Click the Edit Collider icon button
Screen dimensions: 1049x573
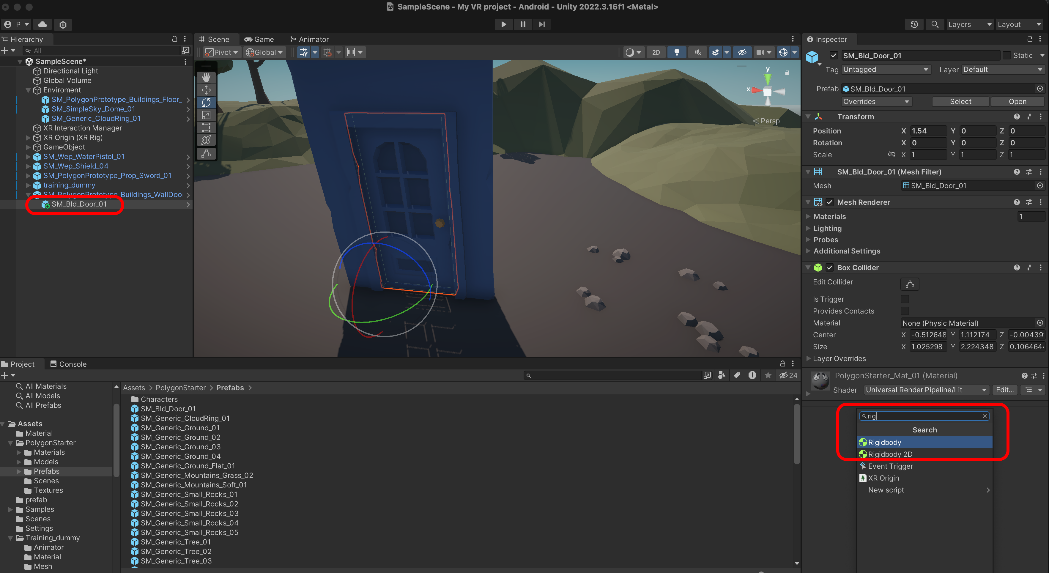(910, 284)
